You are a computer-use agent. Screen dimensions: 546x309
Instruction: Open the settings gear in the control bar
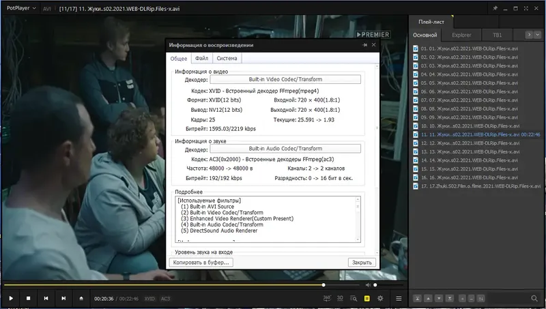click(380, 298)
